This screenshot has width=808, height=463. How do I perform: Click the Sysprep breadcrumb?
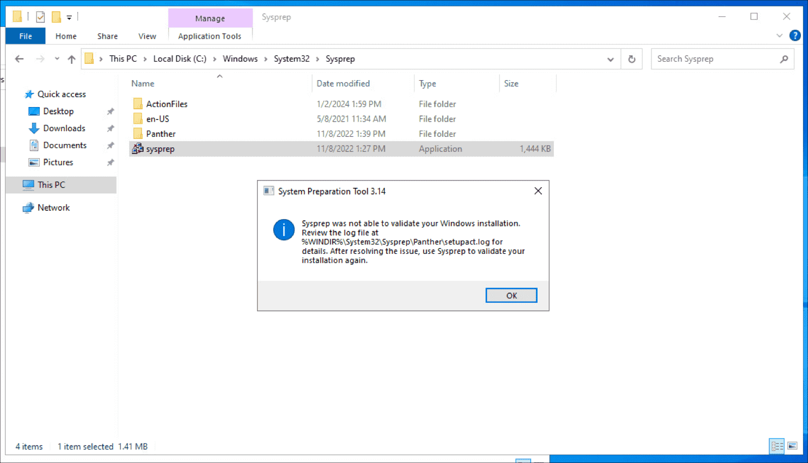340,59
